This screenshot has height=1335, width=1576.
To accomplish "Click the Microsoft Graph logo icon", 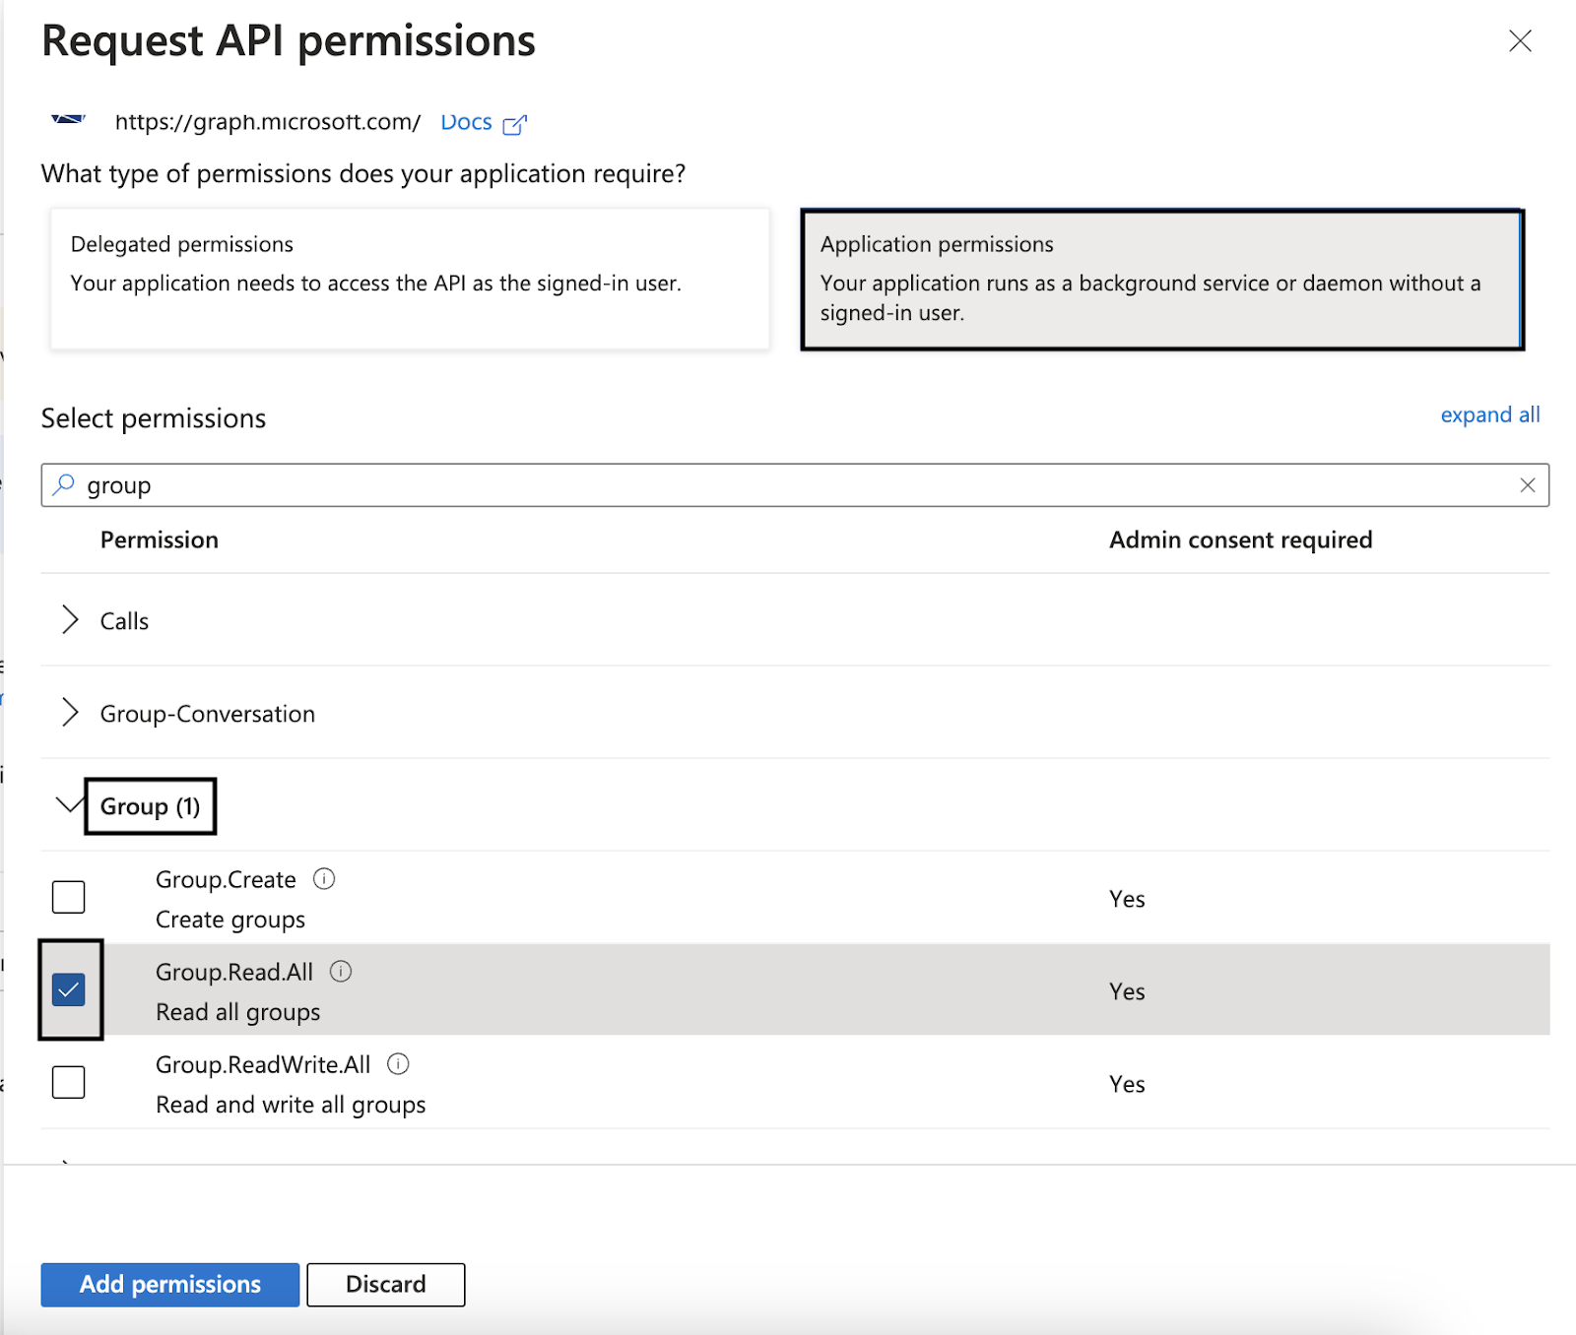I will click(68, 119).
